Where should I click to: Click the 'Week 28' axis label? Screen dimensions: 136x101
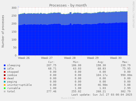pyautogui.click(x=70, y=58)
